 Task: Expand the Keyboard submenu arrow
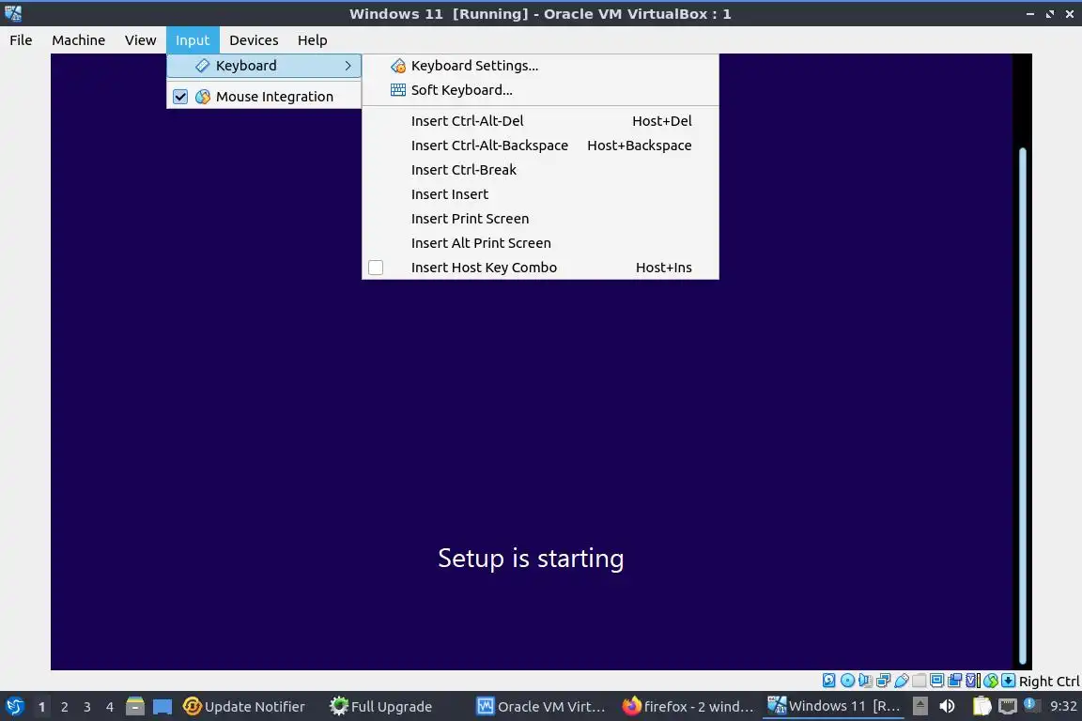(348, 66)
